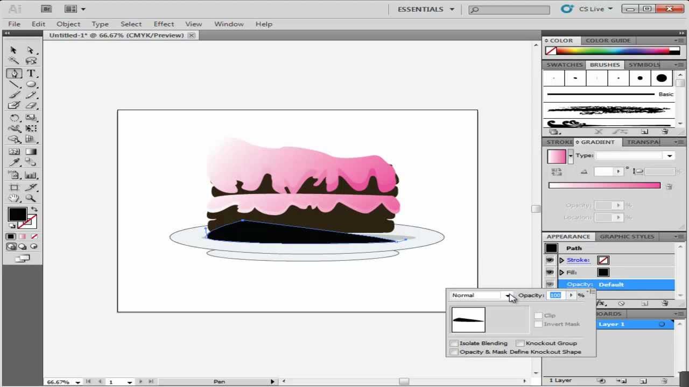Switch to the Brushes tab
This screenshot has width=689, height=387.
click(x=604, y=64)
